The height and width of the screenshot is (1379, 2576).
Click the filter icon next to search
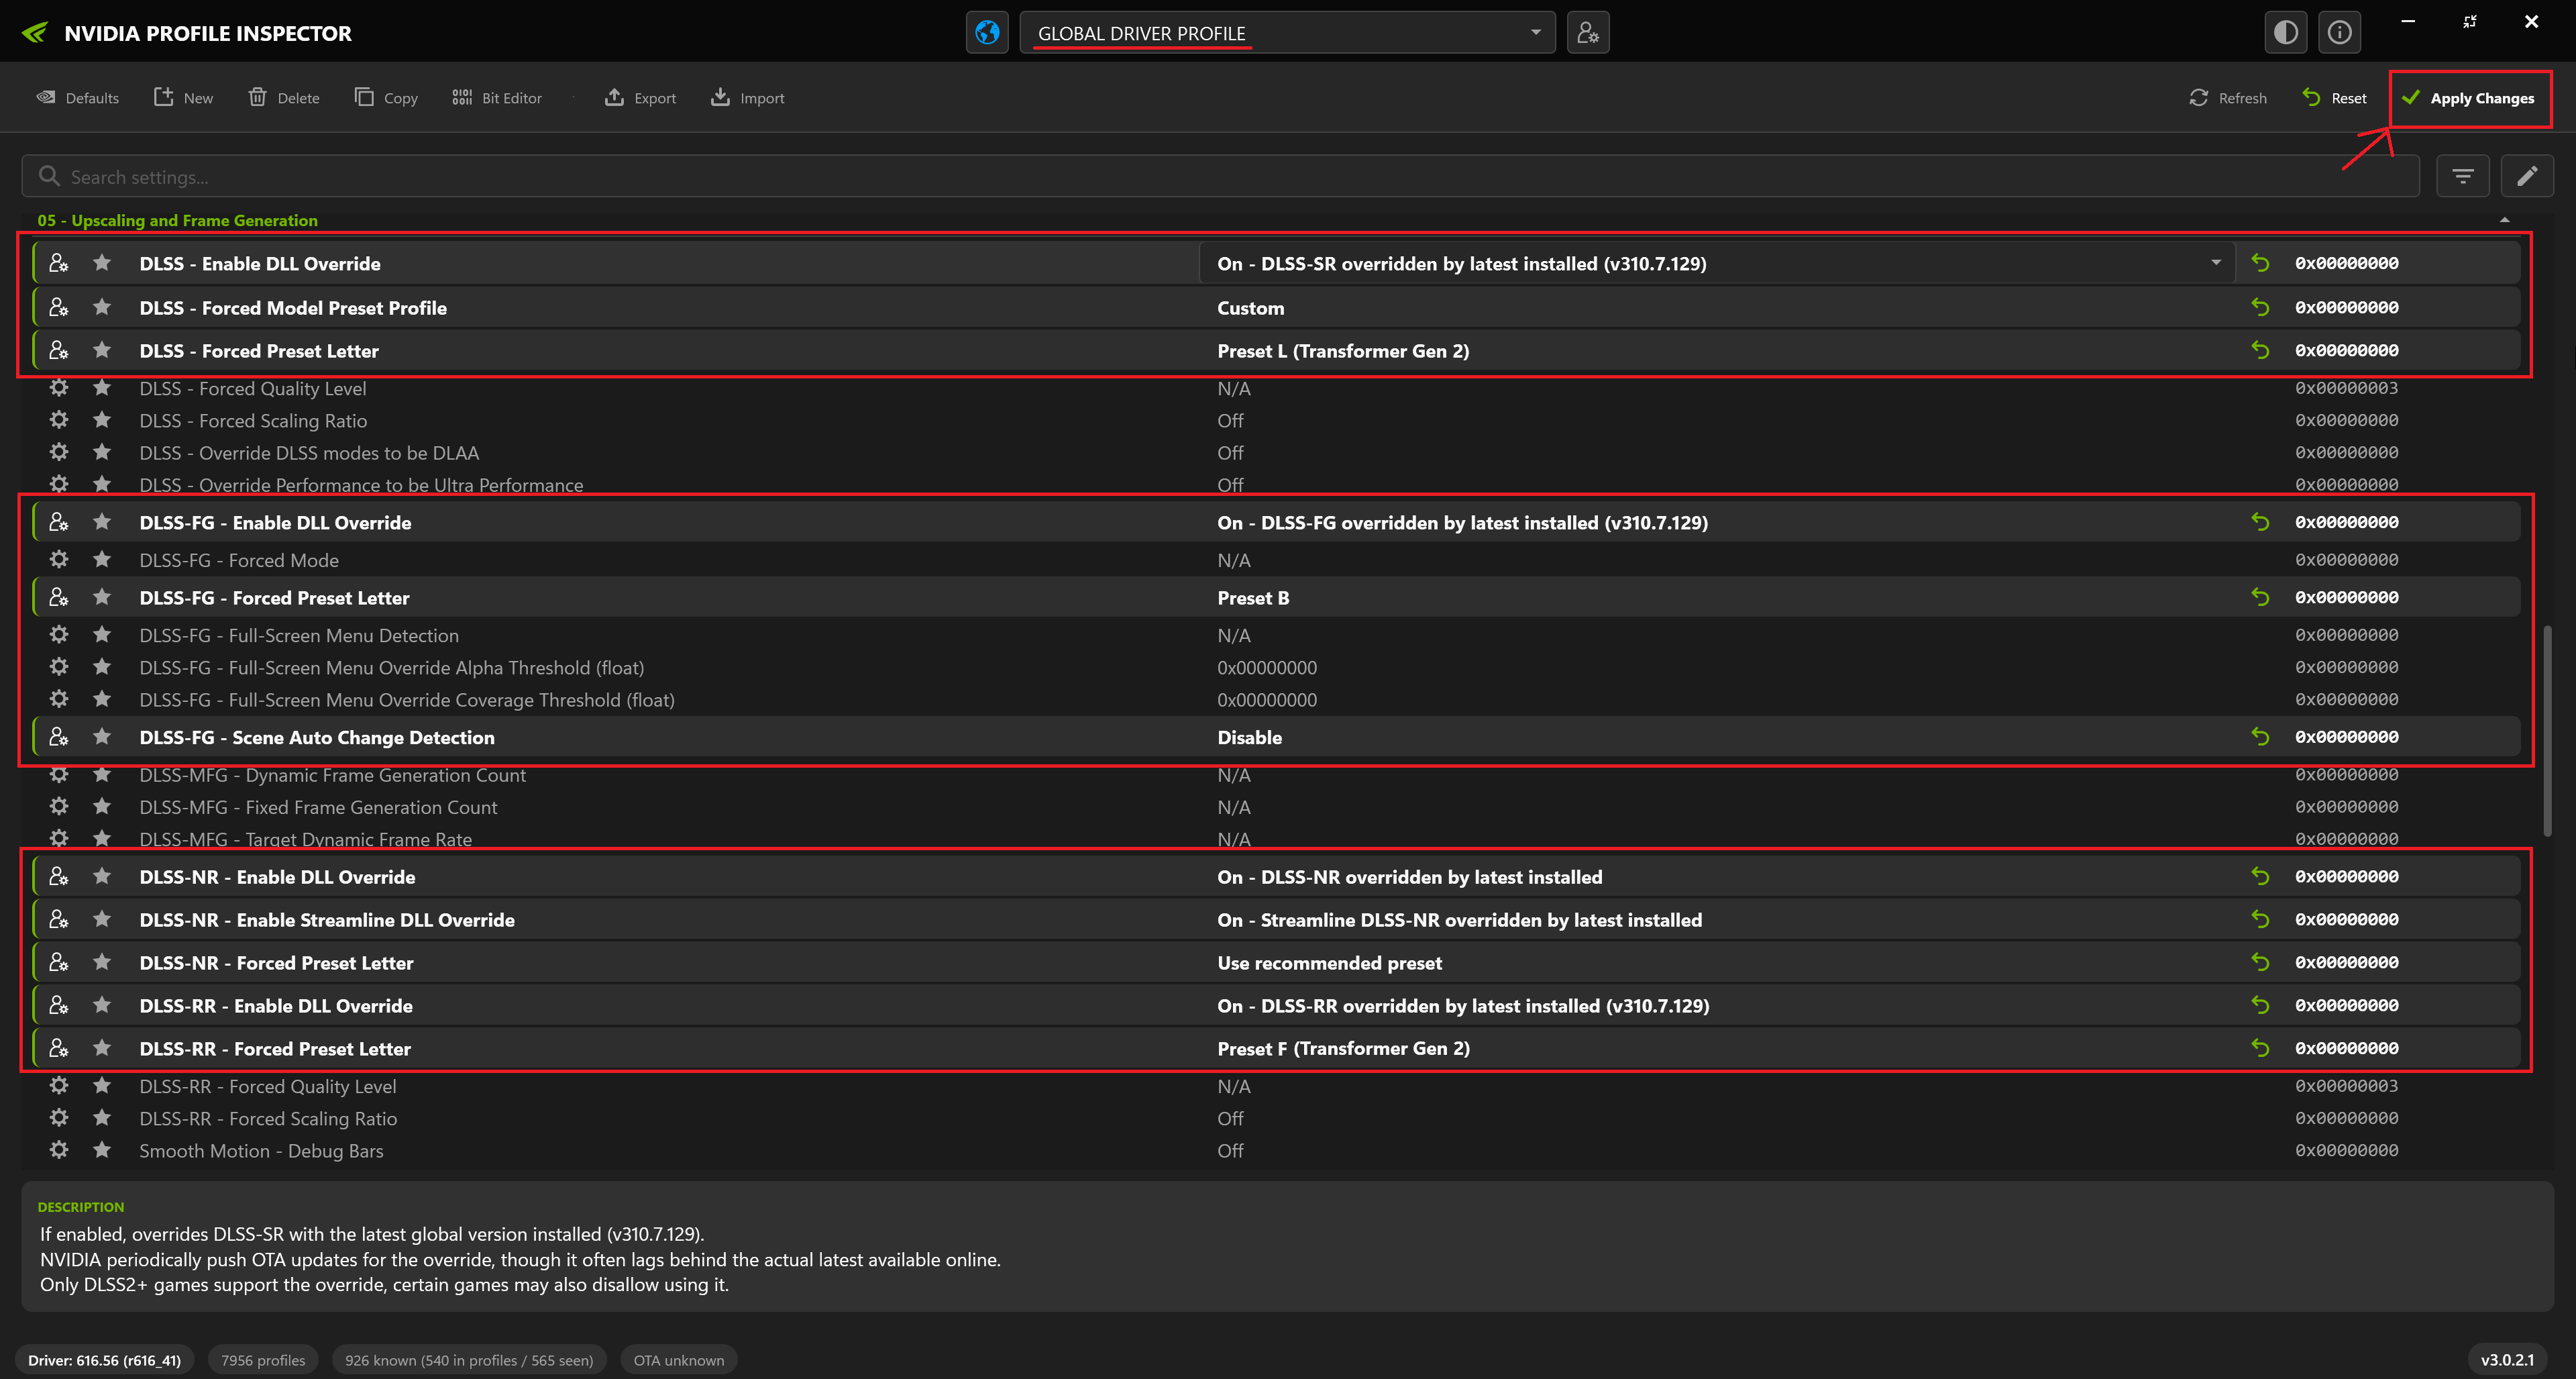coord(2463,177)
